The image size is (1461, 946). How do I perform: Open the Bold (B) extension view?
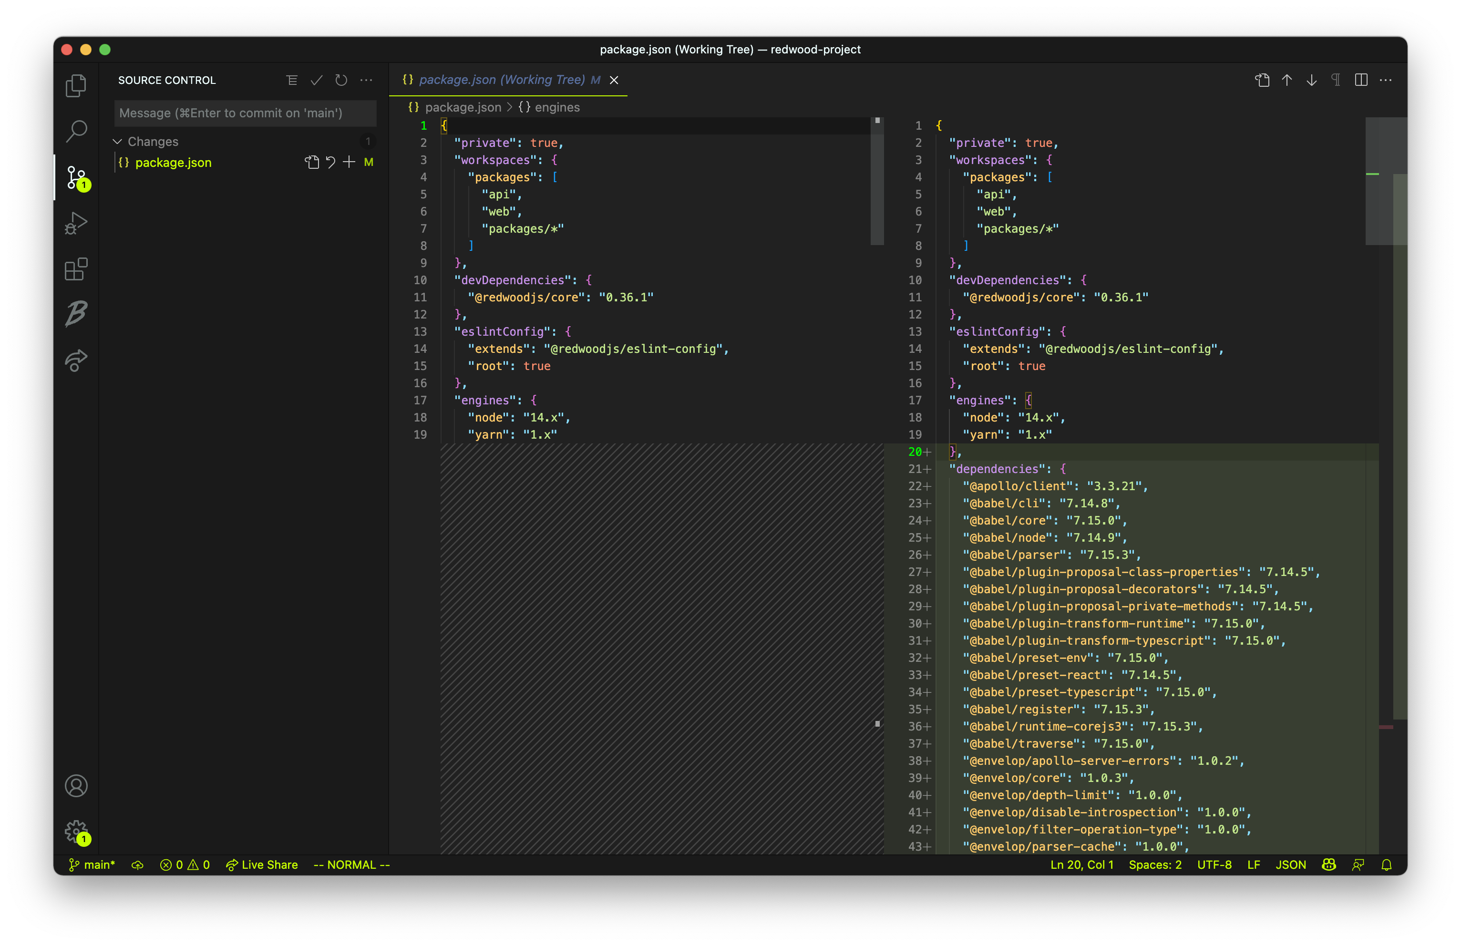[76, 314]
